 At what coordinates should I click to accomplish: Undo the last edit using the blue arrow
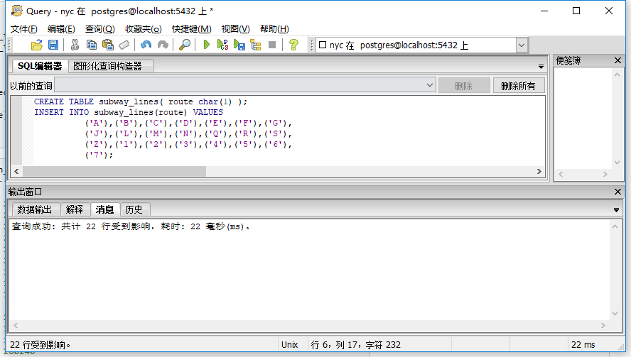(146, 45)
